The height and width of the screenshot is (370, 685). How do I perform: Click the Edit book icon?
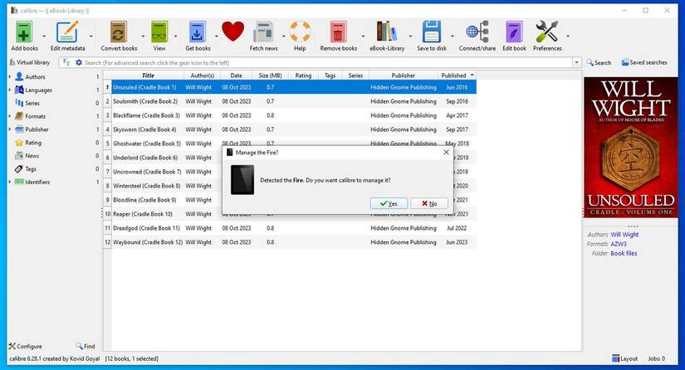pyautogui.click(x=514, y=32)
